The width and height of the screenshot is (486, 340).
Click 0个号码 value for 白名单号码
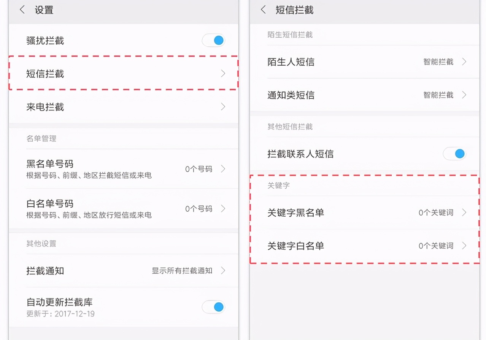pos(199,208)
